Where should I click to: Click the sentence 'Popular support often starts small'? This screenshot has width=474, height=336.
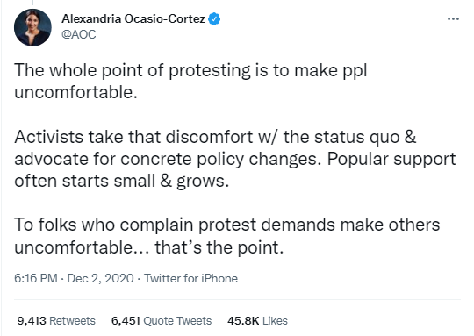235,170
